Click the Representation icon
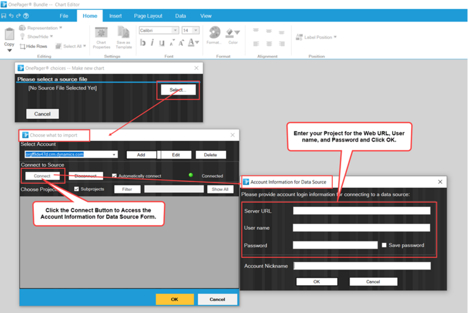 pyautogui.click(x=22, y=27)
